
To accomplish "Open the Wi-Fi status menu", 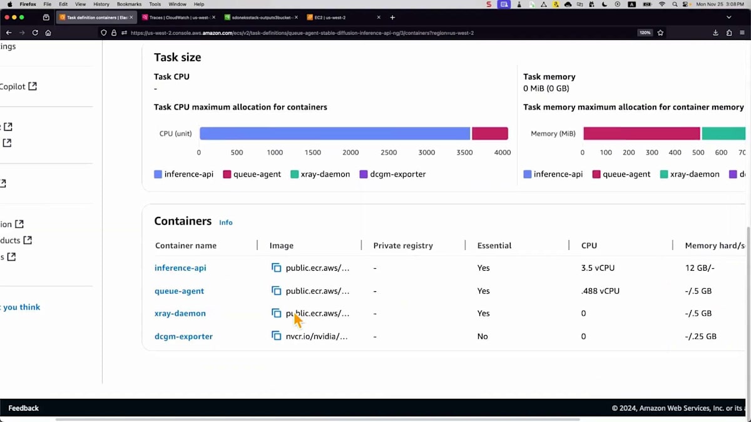I will tap(662, 4).
